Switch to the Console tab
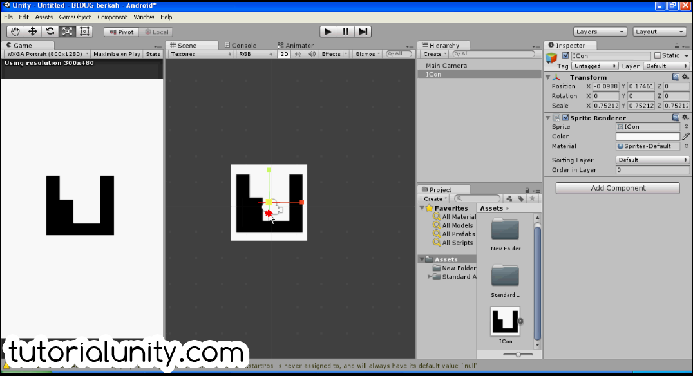The width and height of the screenshot is (693, 376). [x=242, y=45]
